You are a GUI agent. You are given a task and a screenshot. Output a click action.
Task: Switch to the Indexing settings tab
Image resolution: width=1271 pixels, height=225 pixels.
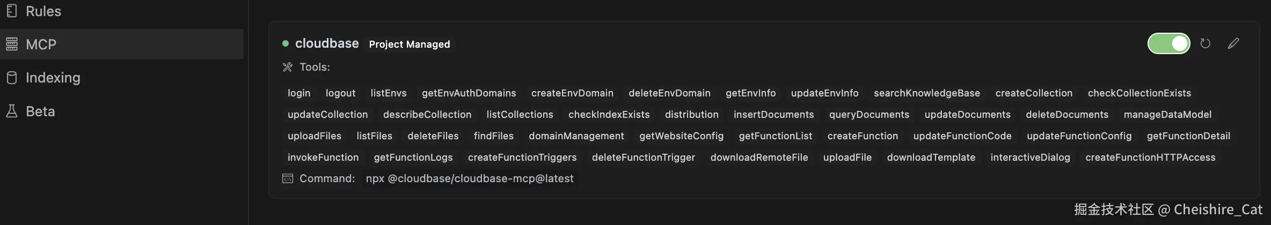[x=53, y=78]
